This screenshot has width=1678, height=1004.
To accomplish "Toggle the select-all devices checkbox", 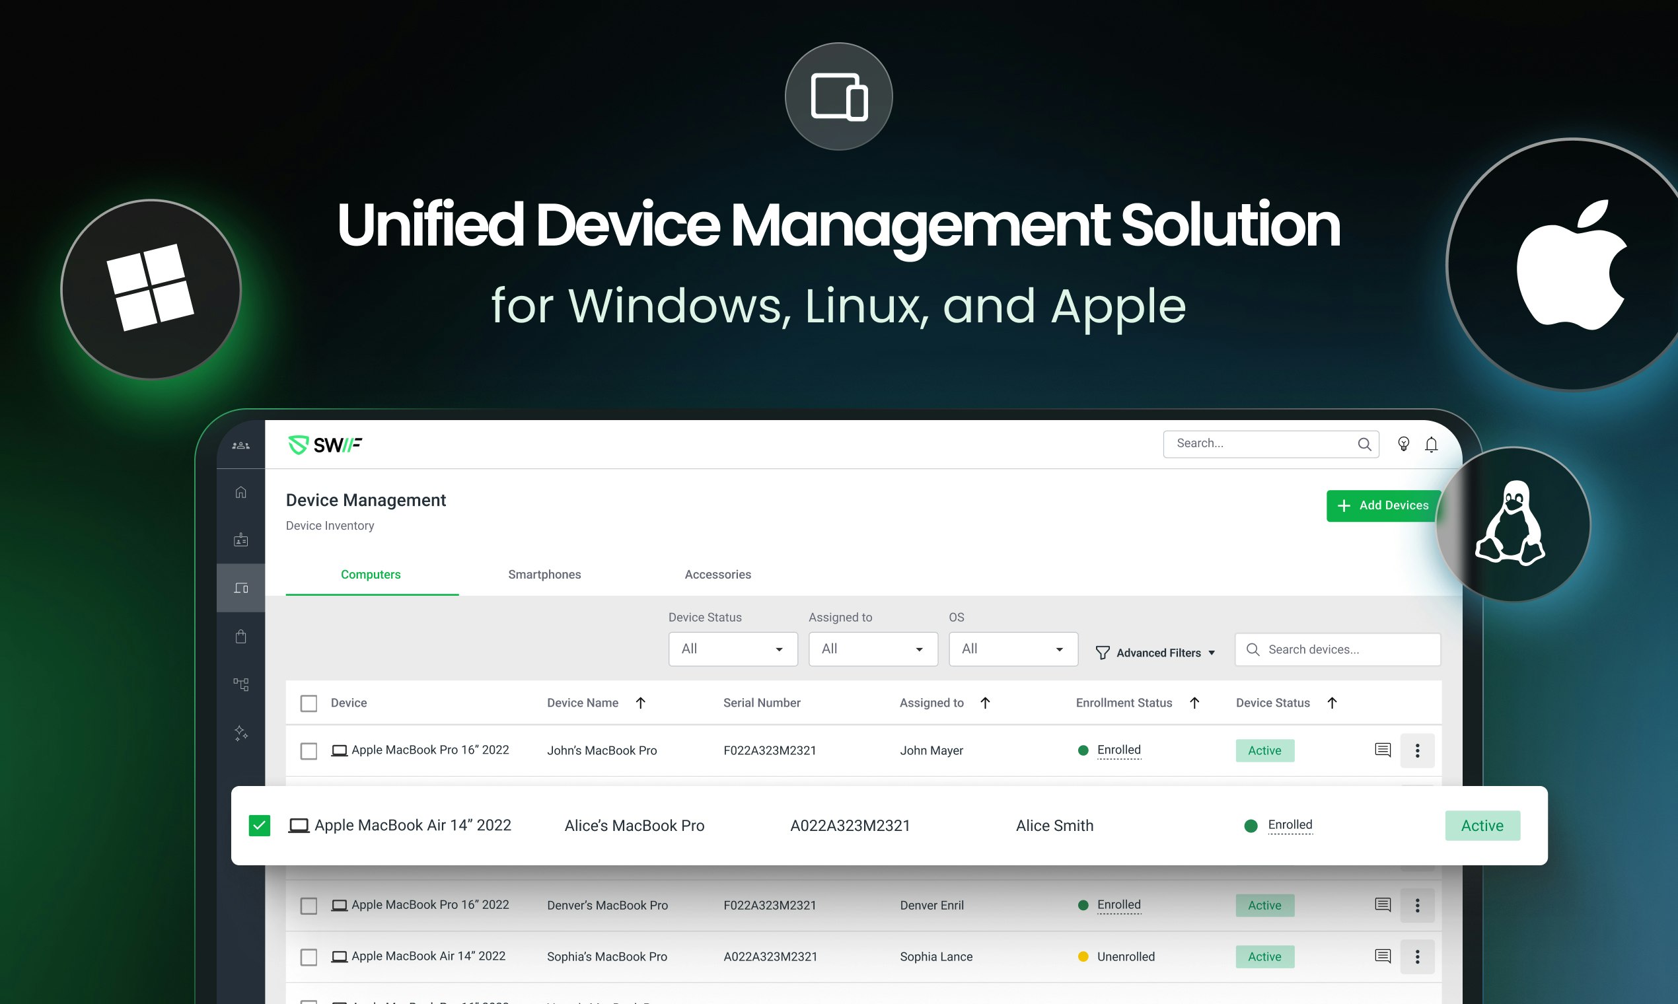I will tap(309, 703).
